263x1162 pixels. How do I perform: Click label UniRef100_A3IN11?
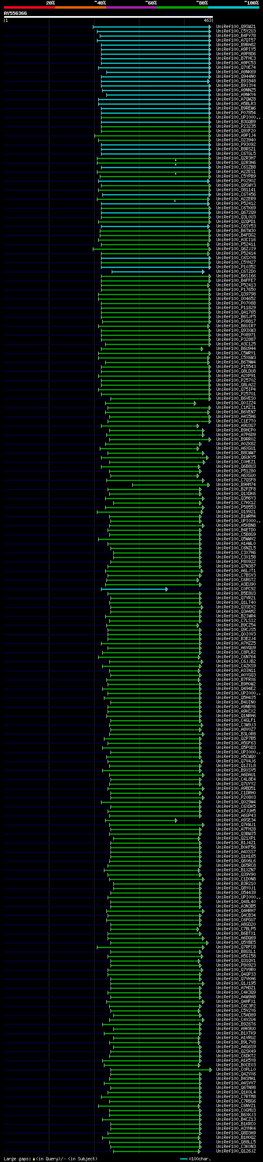pos(235,670)
